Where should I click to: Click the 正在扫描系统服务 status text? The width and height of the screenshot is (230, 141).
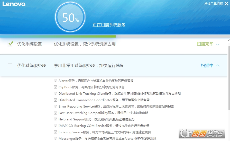109,25
